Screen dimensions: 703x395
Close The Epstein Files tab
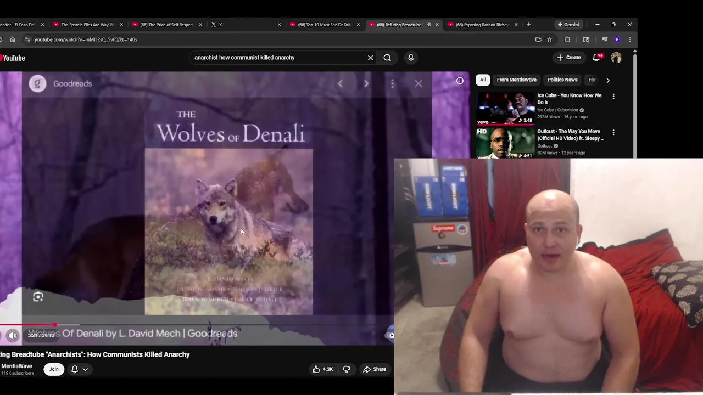tap(121, 25)
